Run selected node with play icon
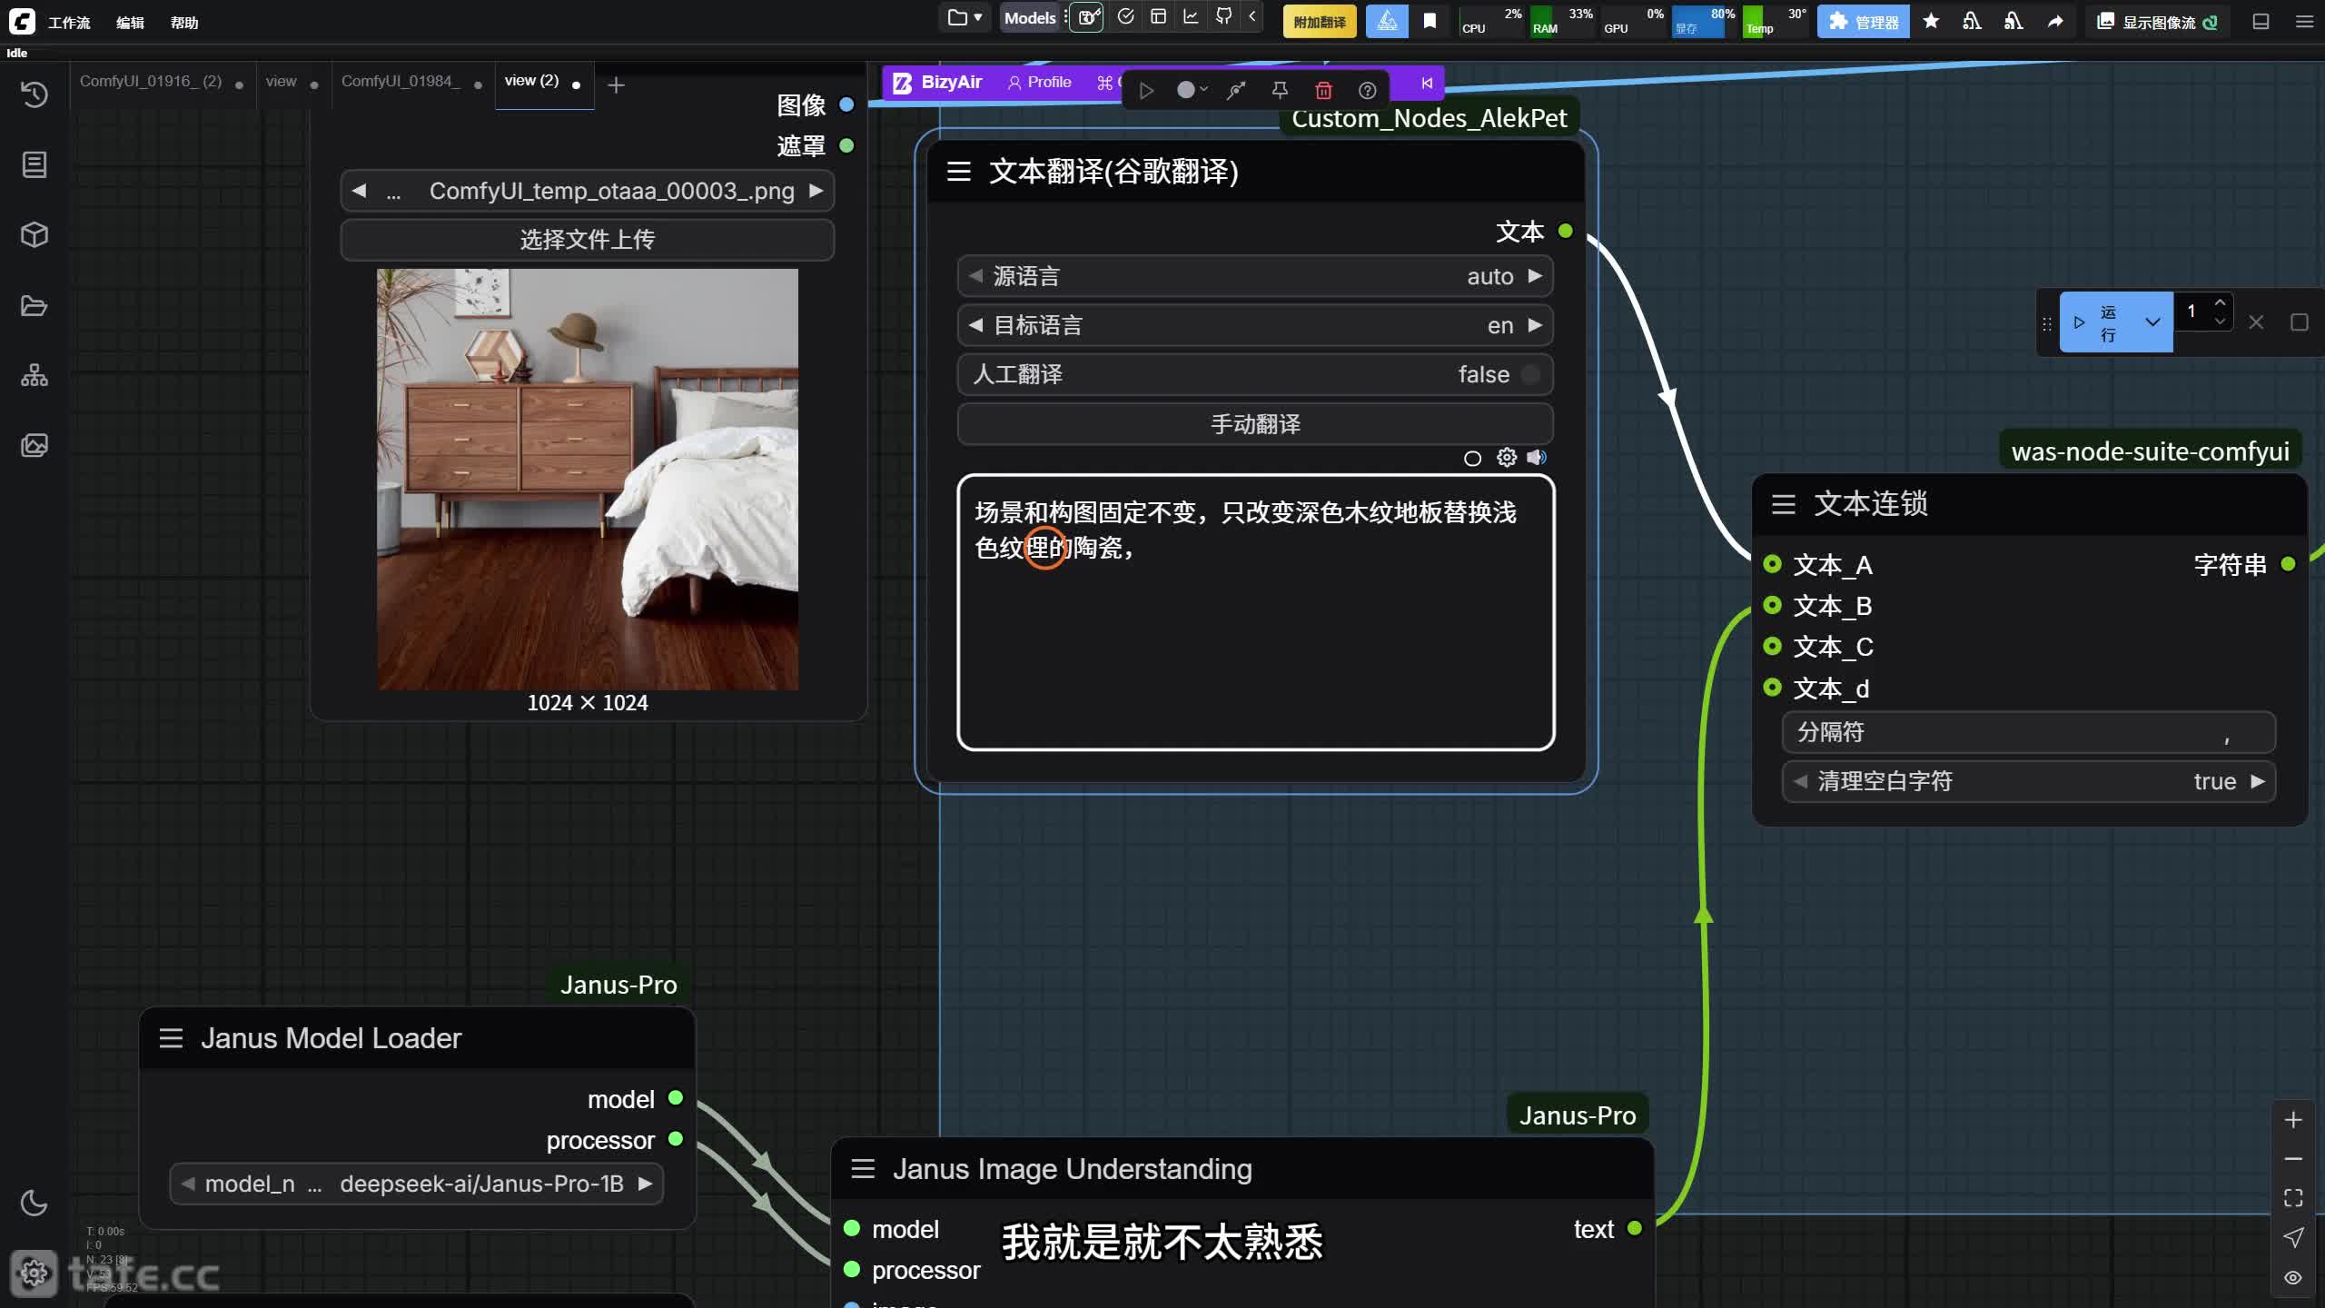The height and width of the screenshot is (1308, 2325). click(1146, 90)
